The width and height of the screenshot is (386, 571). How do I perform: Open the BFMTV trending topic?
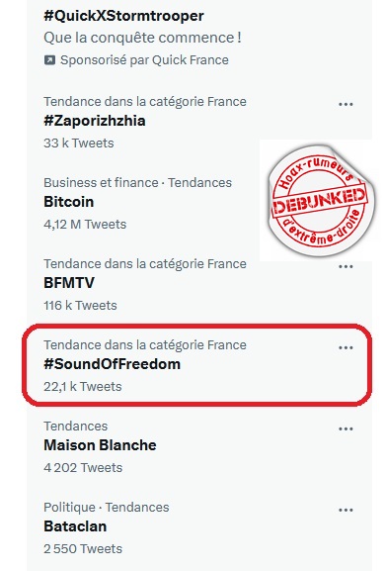69,283
